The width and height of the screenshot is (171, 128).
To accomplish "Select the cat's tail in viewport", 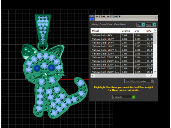I will pos(81,90).
